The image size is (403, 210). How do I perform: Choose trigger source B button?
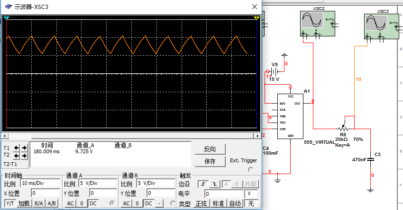coord(237,184)
